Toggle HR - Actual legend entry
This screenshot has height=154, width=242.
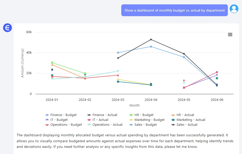pos(183,115)
